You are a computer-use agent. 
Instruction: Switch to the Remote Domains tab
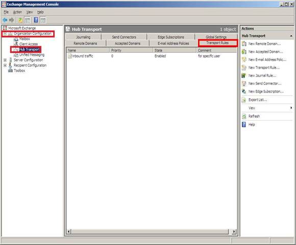tap(85, 43)
